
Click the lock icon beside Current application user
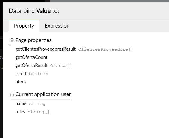coord(12,94)
